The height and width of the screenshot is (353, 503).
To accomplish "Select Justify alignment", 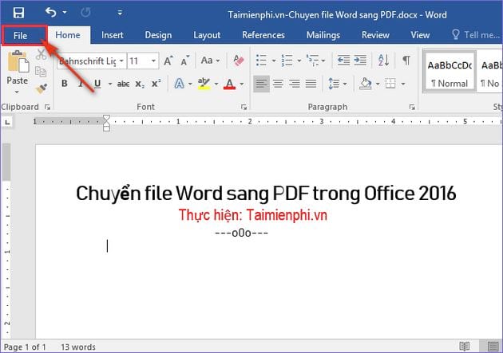I will pyautogui.click(x=311, y=84).
